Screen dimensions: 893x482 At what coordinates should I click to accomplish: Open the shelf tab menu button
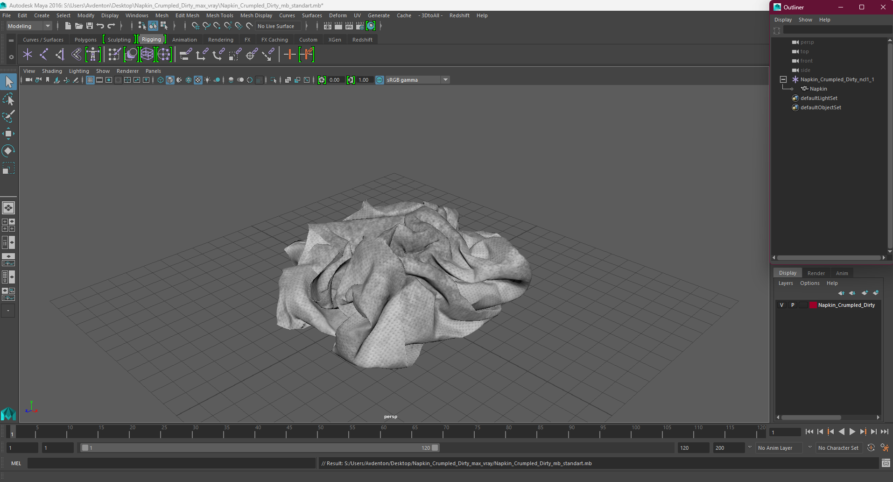(x=11, y=40)
